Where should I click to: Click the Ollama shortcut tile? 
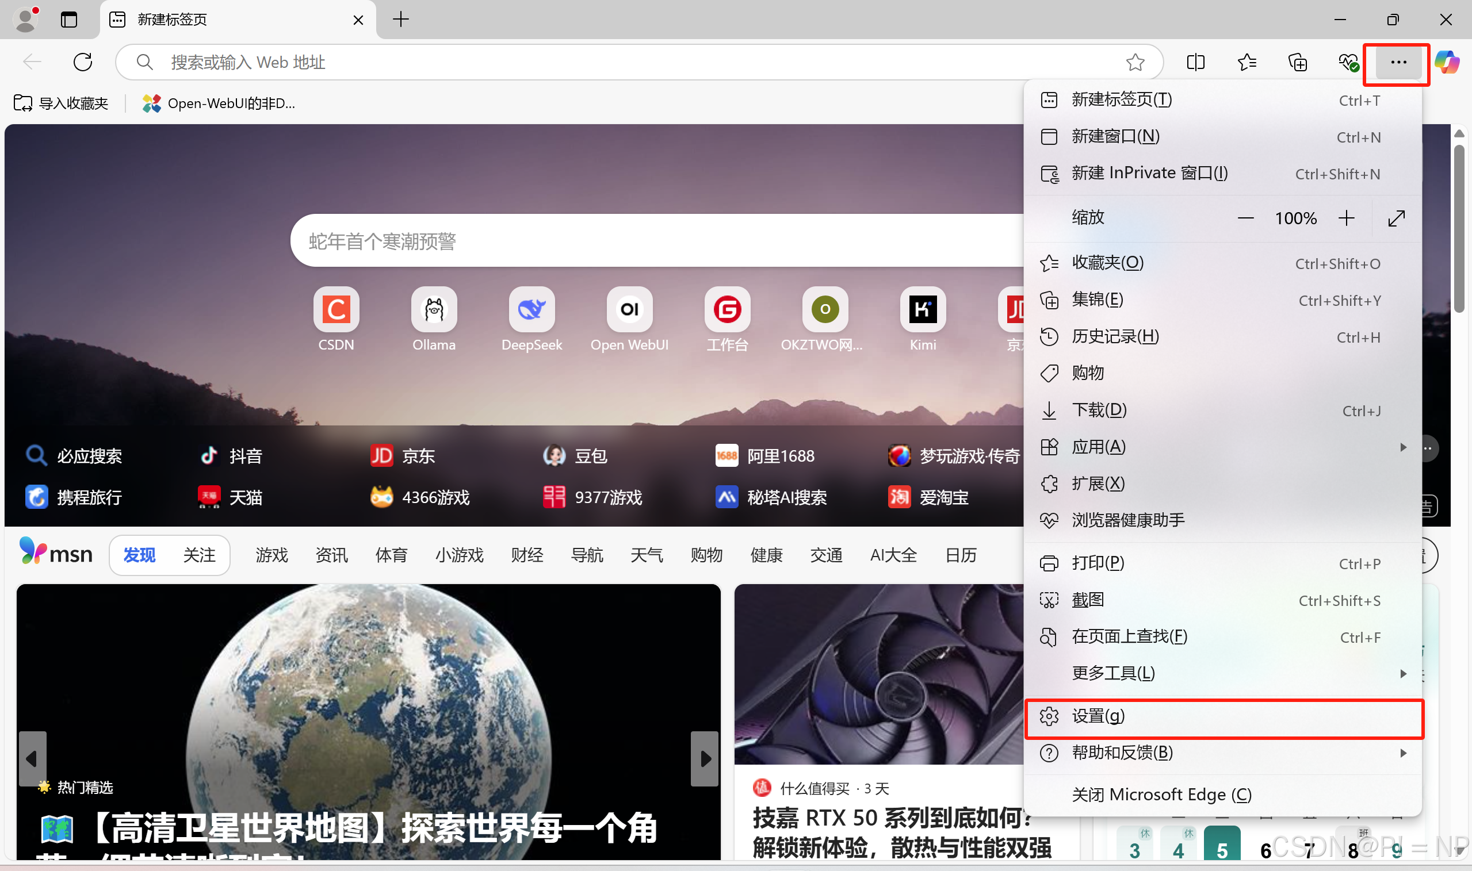pos(433,309)
